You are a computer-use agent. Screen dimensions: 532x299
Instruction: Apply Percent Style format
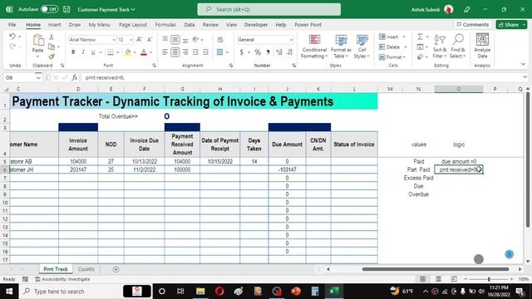click(x=258, y=52)
